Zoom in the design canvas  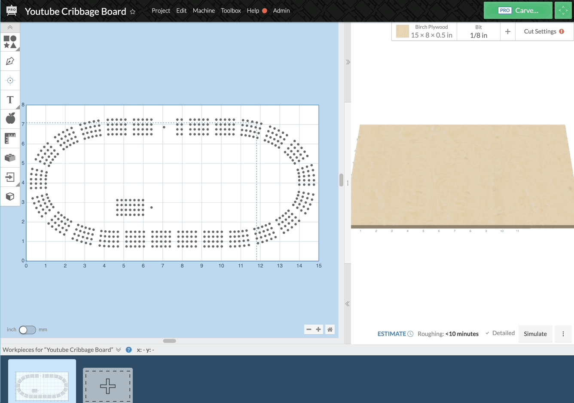click(x=318, y=330)
